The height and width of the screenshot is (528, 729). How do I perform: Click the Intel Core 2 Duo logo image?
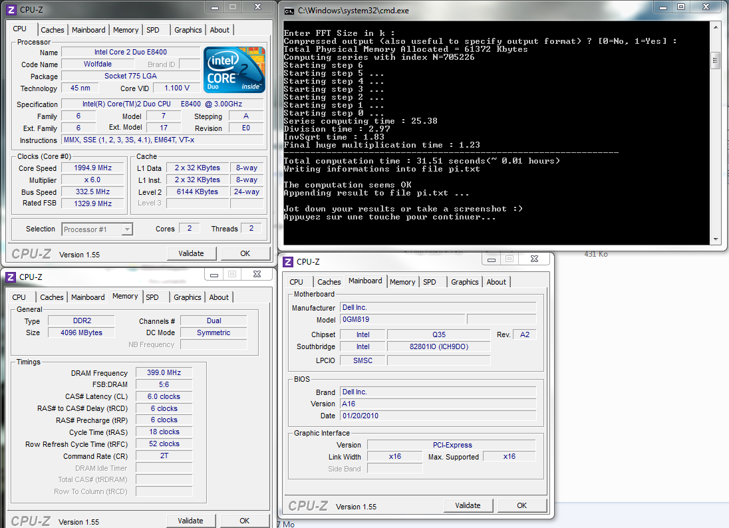coord(234,69)
